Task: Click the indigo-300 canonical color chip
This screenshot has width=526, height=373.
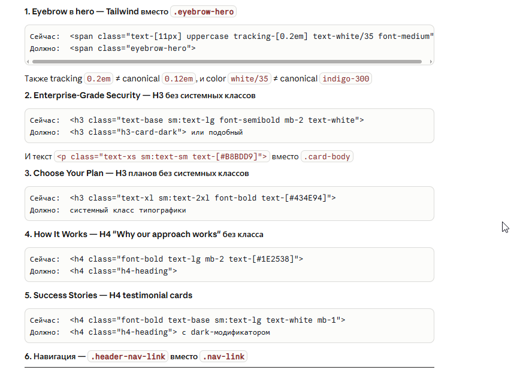Action: tap(346, 78)
